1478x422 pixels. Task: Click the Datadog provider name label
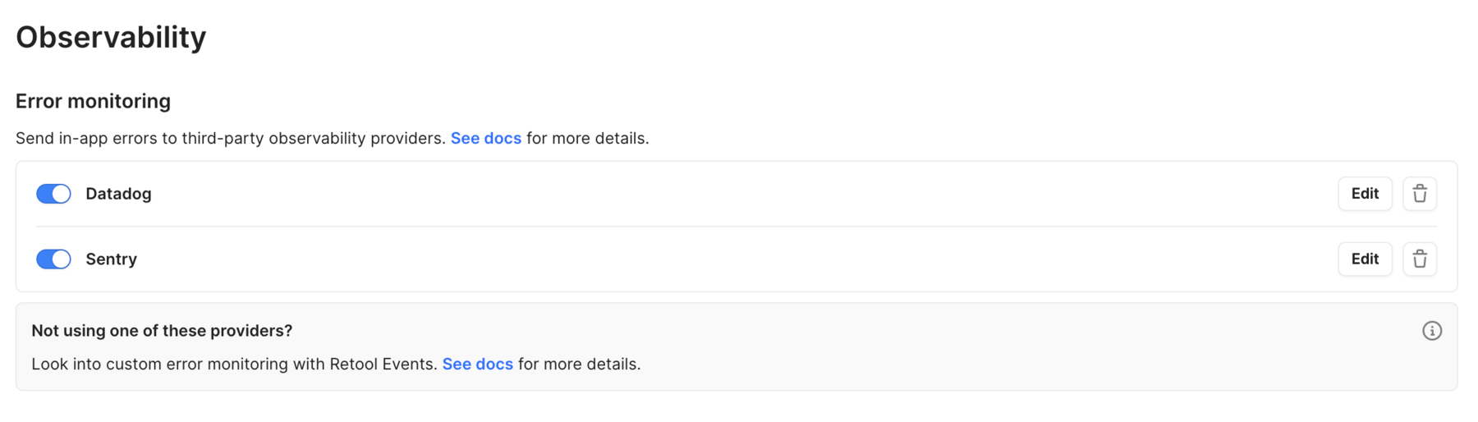click(x=118, y=194)
